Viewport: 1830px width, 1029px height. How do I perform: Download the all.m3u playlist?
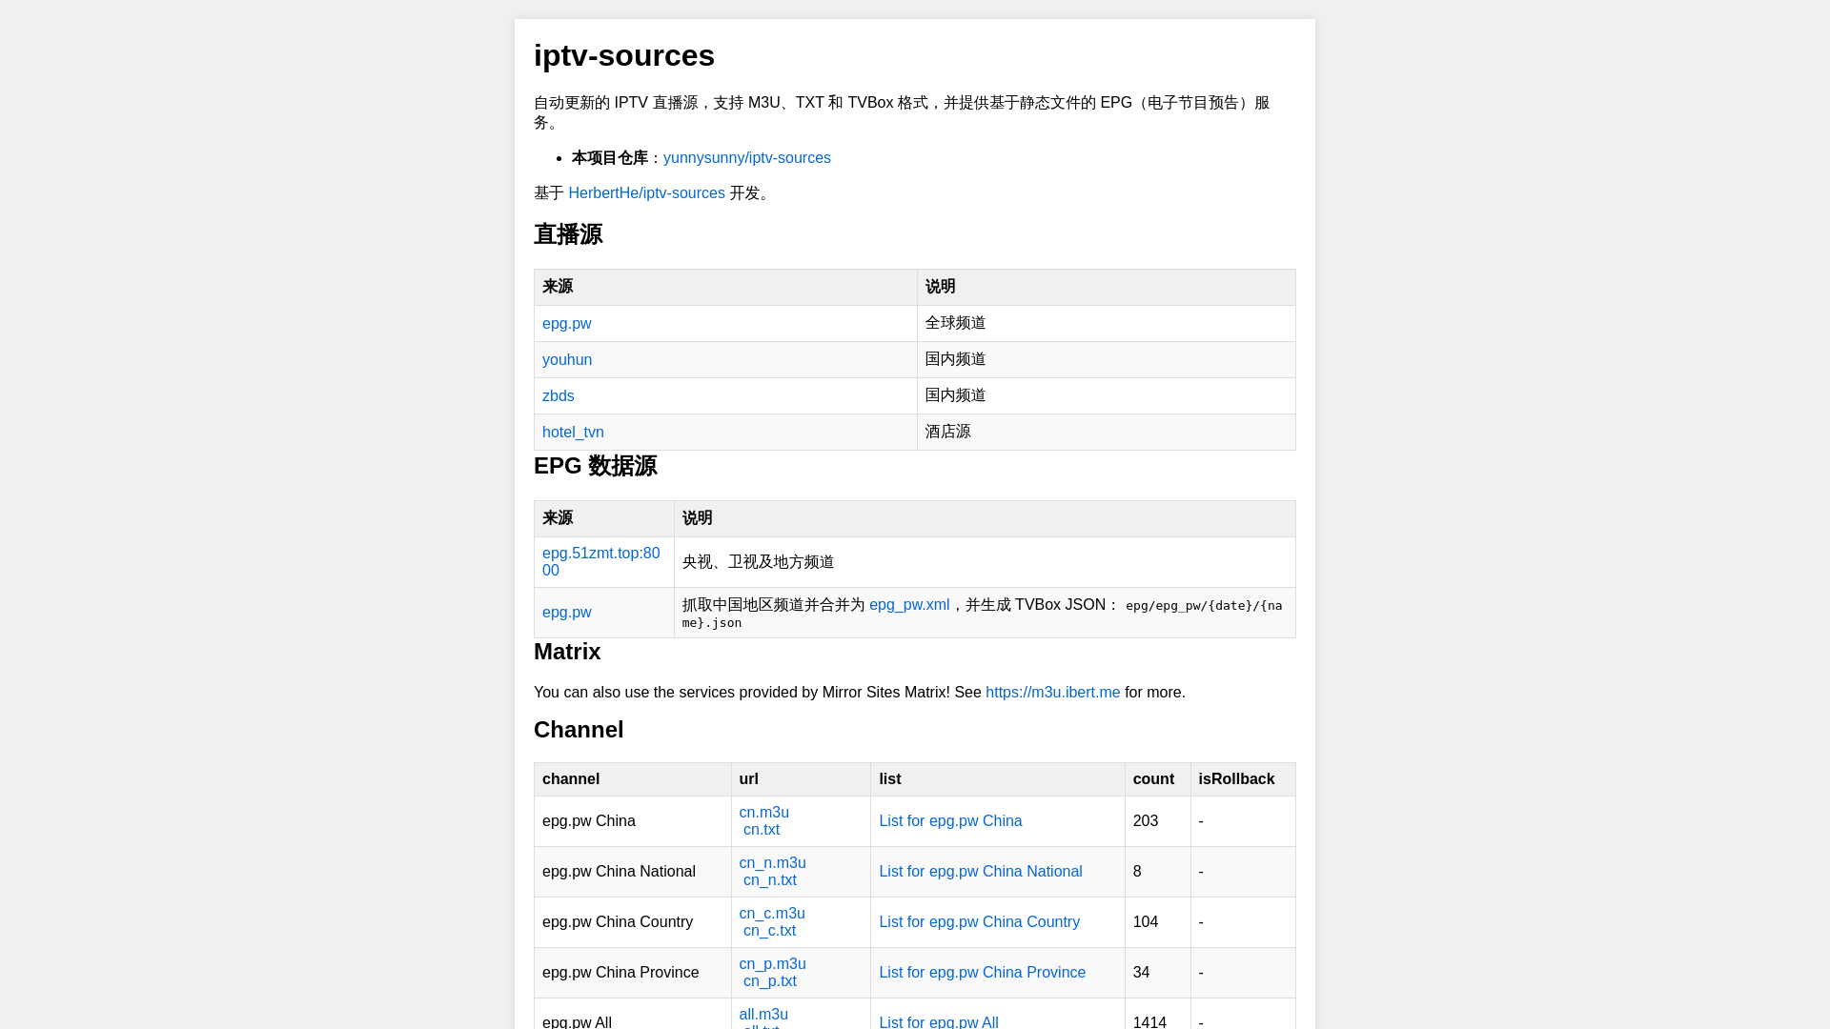tap(763, 1015)
